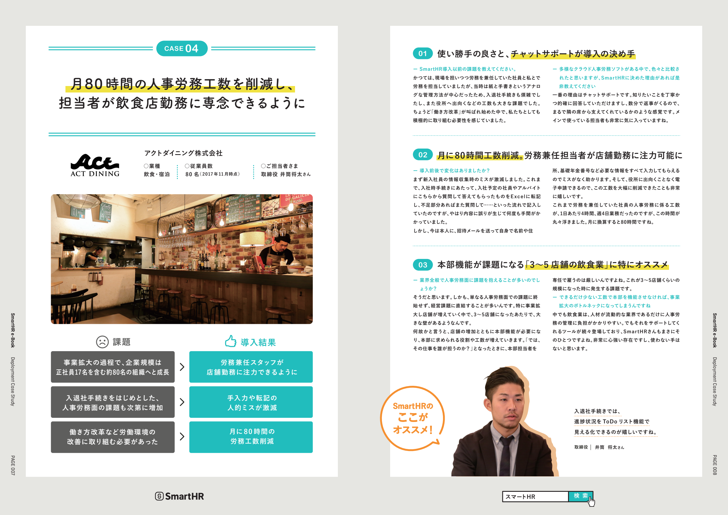Click the question 導入前後で変化はありましたか？

(451, 171)
